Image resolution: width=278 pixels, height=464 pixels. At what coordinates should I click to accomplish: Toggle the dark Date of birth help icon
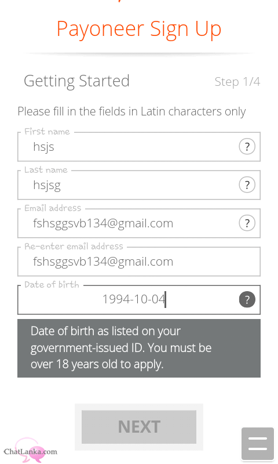[247, 299]
